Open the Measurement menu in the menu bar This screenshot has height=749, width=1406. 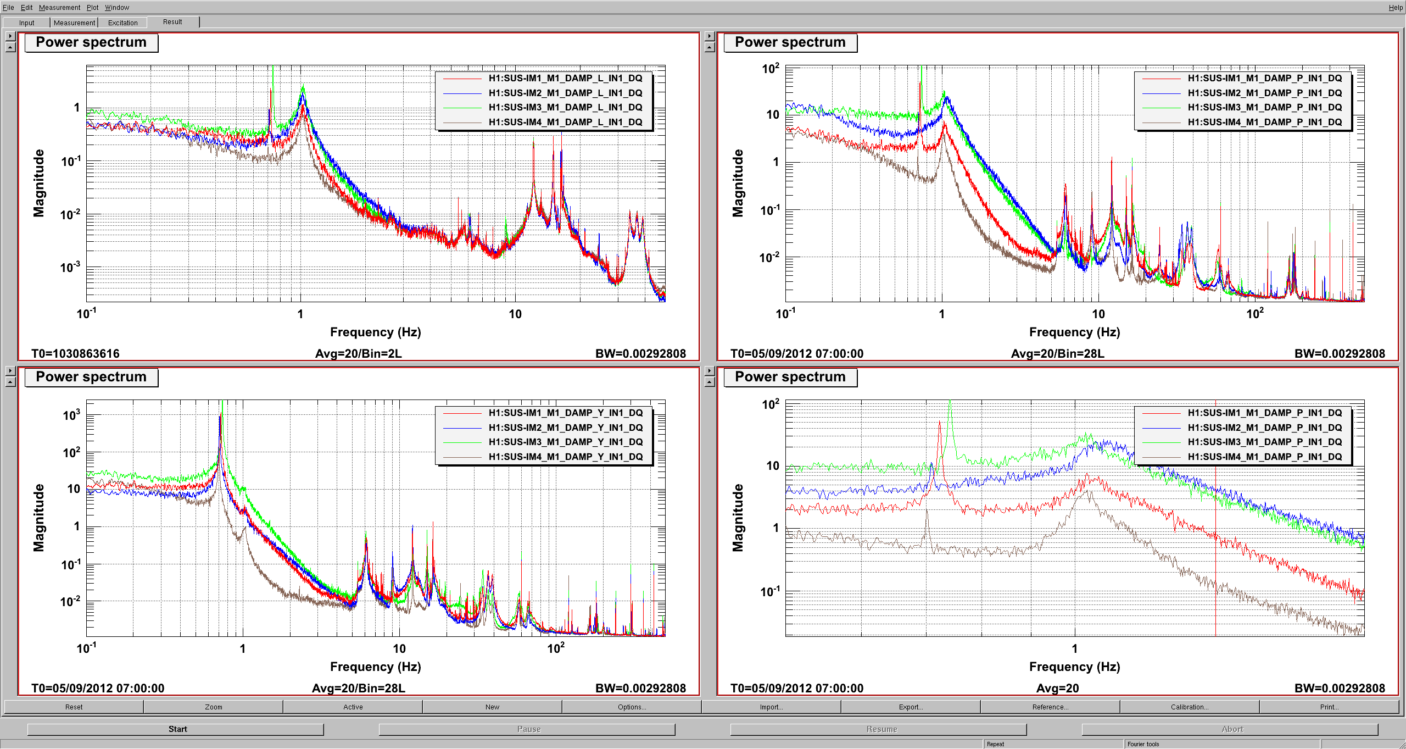pos(59,7)
